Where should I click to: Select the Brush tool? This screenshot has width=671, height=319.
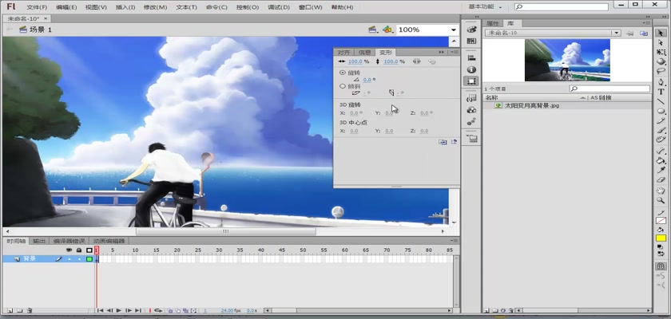tap(661, 130)
